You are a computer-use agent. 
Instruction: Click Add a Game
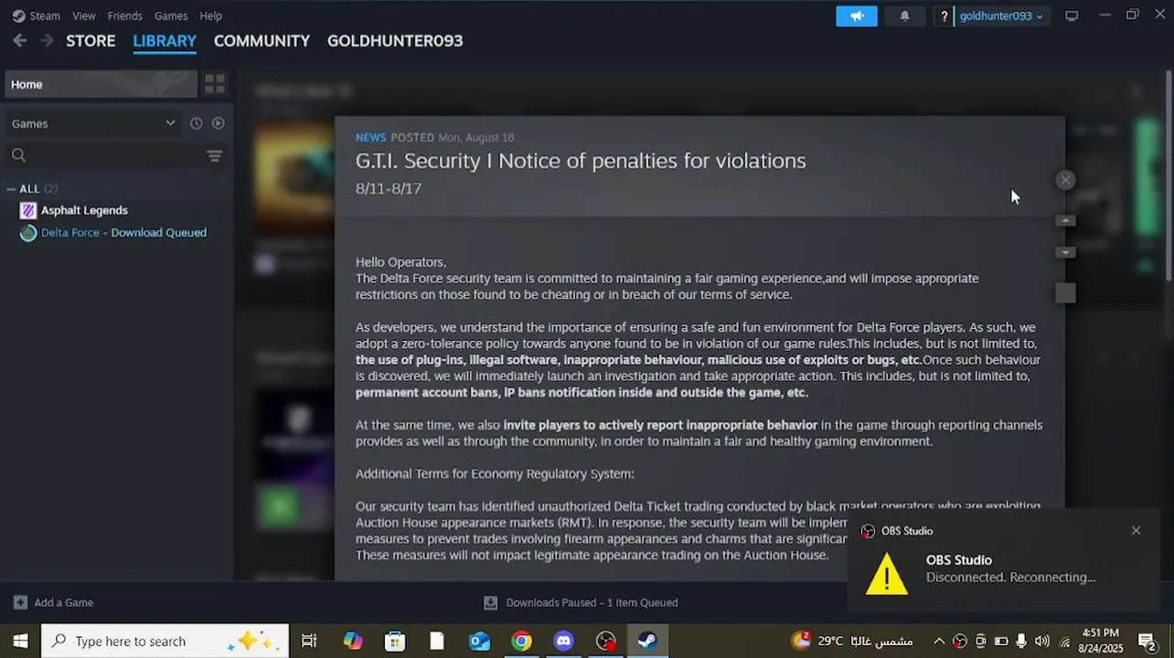(53, 602)
